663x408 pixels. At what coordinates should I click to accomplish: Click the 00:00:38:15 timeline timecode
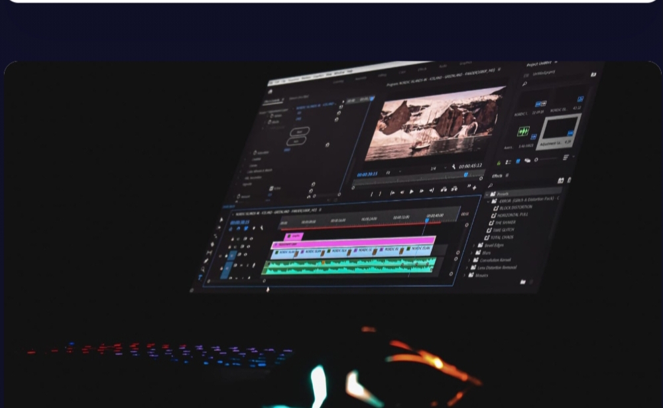point(240,222)
